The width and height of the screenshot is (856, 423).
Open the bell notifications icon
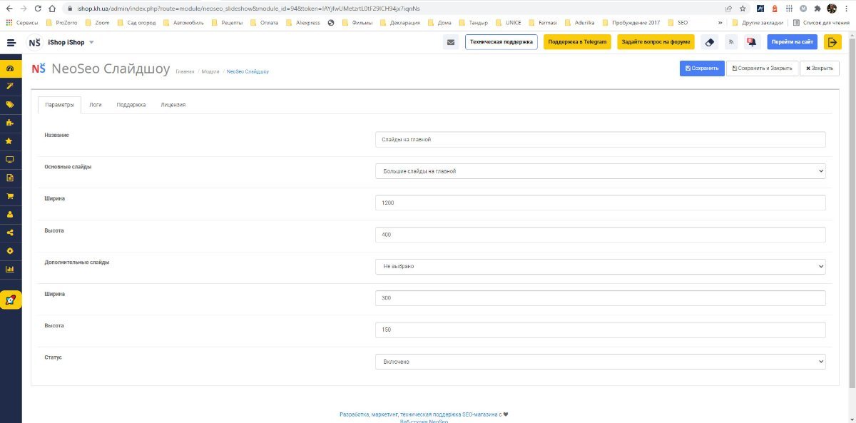click(752, 42)
